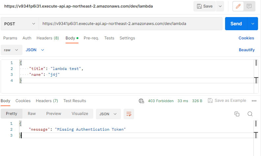Expand the Send button options arrow
This screenshot has width=261, height=156.
tap(253, 24)
